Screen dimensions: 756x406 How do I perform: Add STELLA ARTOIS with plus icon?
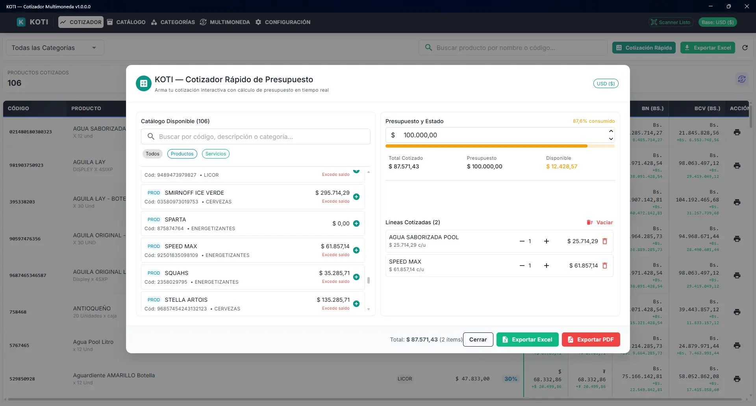pyautogui.click(x=356, y=304)
